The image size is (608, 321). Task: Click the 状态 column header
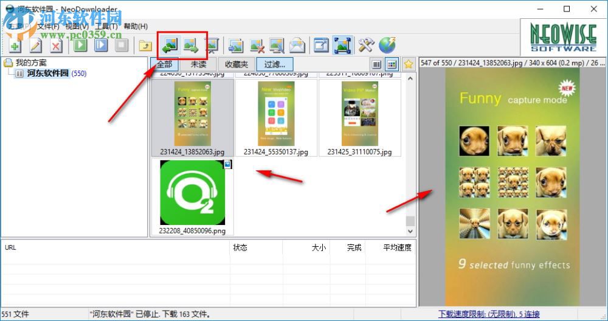point(256,247)
